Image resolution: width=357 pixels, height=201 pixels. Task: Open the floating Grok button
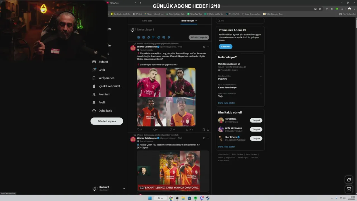tap(349, 180)
